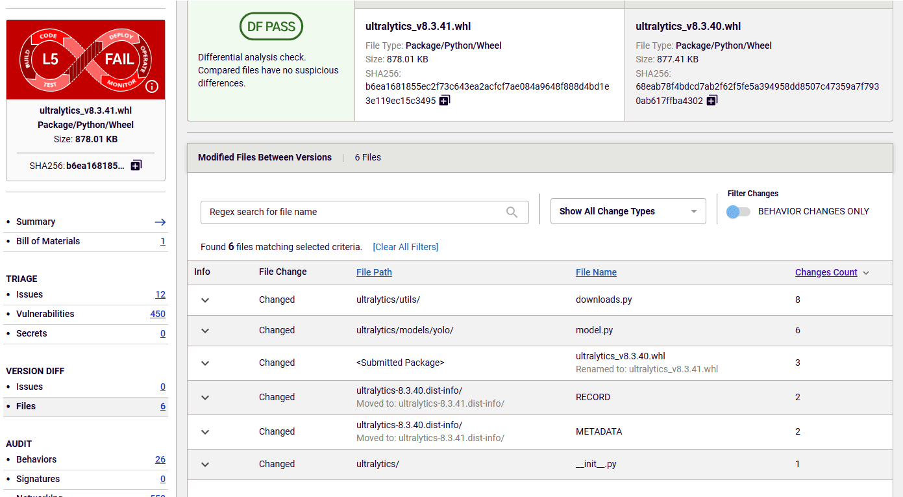Click the arrow icon beside Summary

160,222
